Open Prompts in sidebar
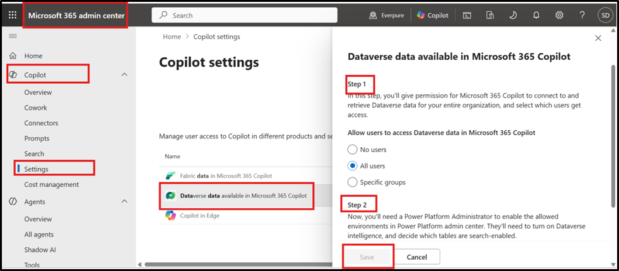The image size is (619, 271). pyautogui.click(x=37, y=138)
